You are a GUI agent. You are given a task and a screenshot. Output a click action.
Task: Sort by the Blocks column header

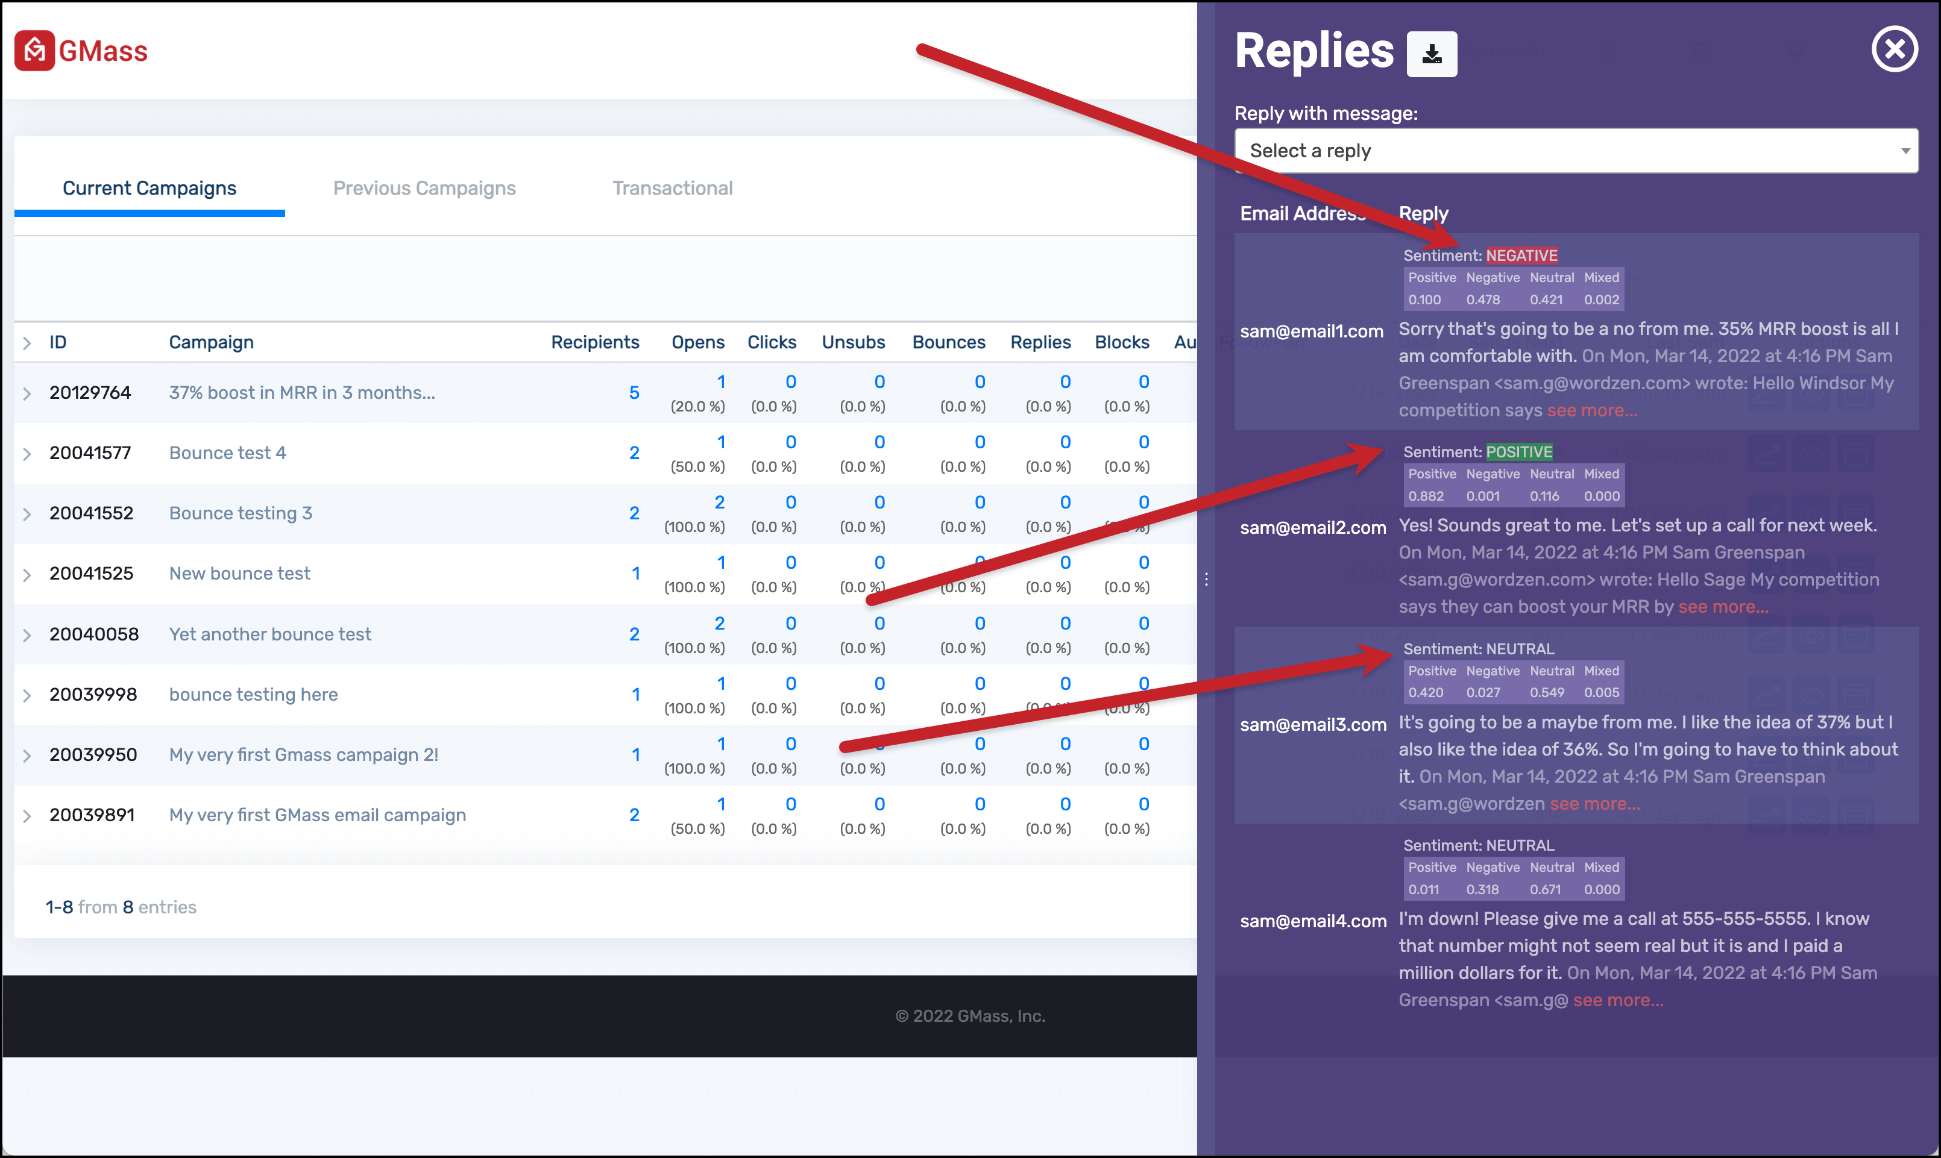(x=1122, y=342)
